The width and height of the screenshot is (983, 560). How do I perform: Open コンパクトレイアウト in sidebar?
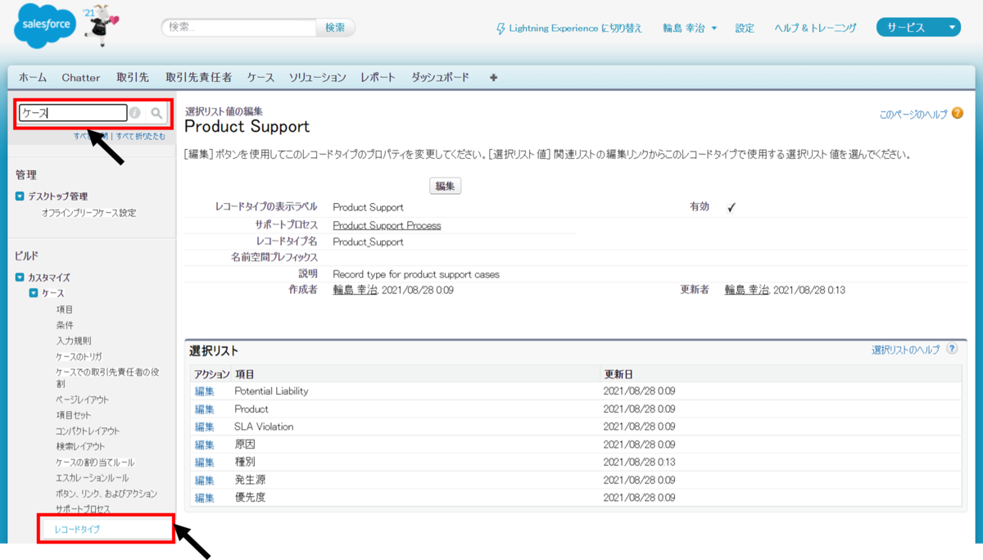pos(88,431)
